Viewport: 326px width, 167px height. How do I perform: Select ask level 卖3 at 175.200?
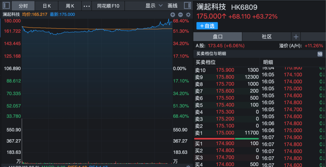point(227,119)
